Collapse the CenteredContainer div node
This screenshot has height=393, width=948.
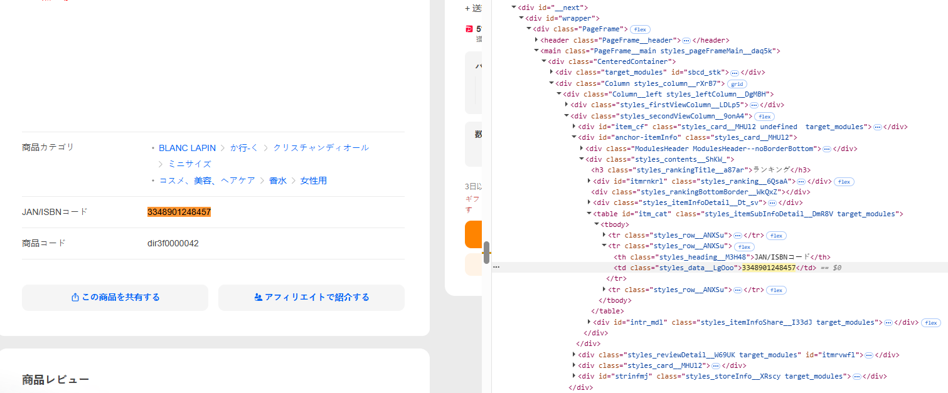544,61
